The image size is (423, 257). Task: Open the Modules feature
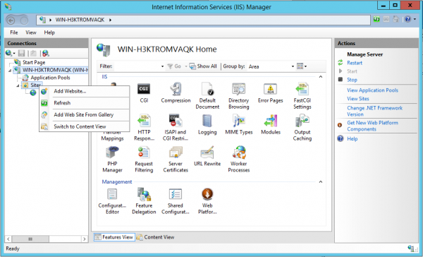click(x=271, y=124)
